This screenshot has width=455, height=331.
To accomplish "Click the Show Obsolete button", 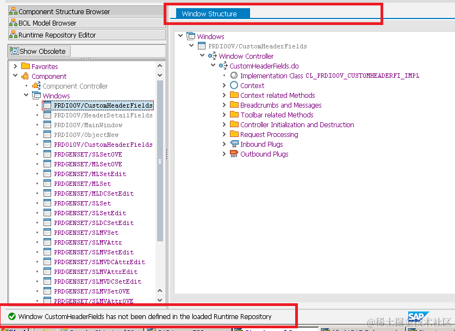I will pos(40,51).
